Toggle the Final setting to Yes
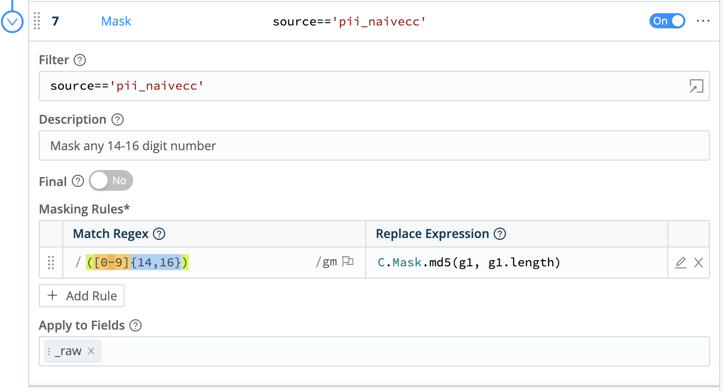Image resolution: width=724 pixels, height=391 pixels. coord(110,180)
